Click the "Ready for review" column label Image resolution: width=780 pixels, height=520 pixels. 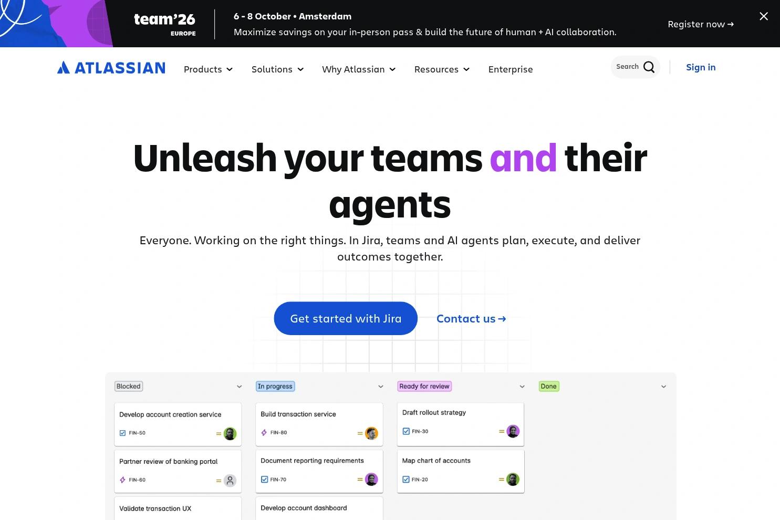(x=424, y=387)
